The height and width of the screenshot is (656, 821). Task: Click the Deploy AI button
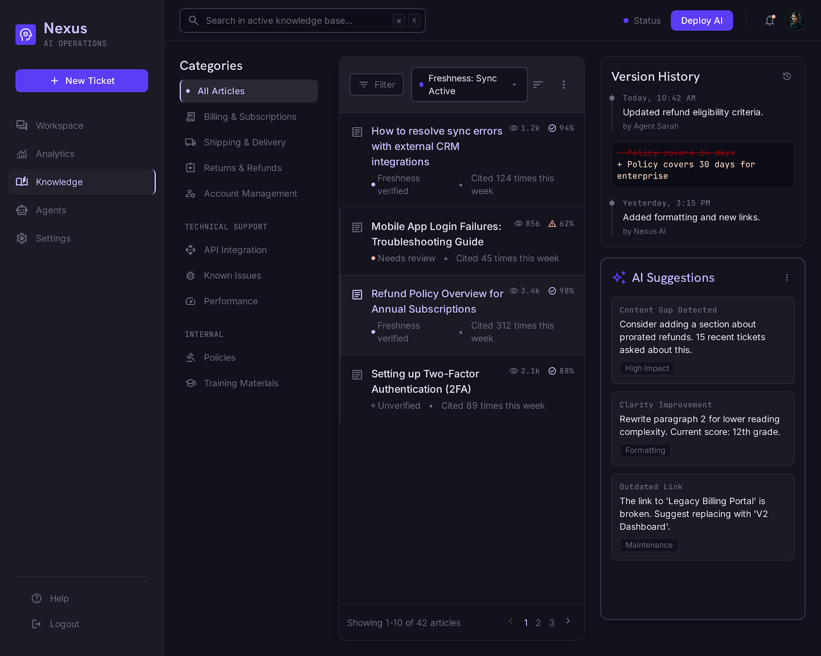701,20
